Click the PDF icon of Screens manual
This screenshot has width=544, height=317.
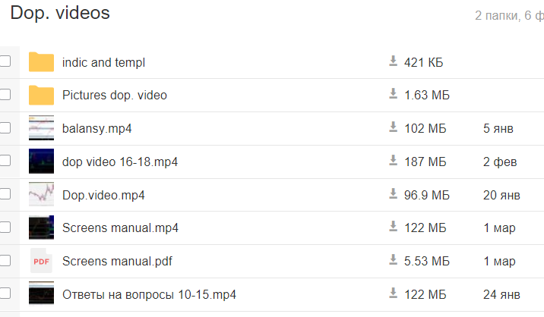[x=41, y=261]
